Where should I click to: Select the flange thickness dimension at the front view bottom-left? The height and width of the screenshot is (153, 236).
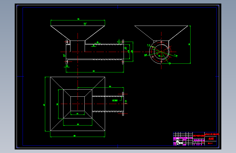pos(67,66)
